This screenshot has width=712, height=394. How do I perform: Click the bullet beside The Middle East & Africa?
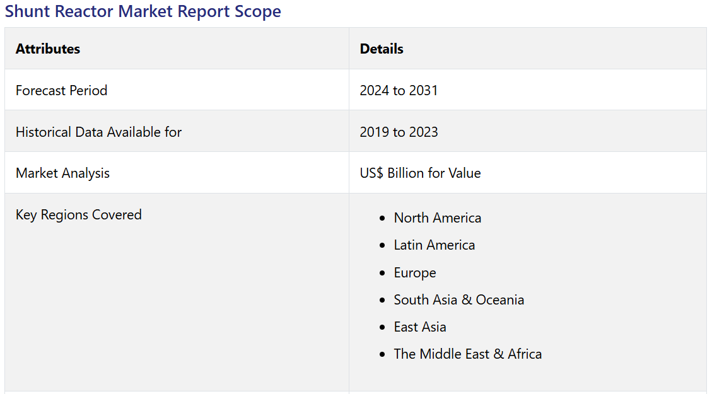[x=382, y=354]
